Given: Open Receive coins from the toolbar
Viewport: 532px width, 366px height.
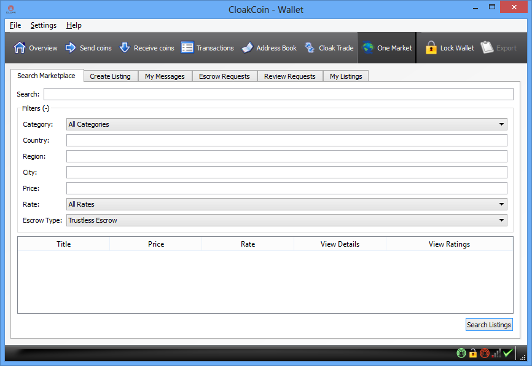Looking at the screenshot, I should click(147, 48).
